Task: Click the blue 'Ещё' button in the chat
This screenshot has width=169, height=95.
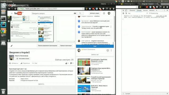Action: [x=95, y=46]
